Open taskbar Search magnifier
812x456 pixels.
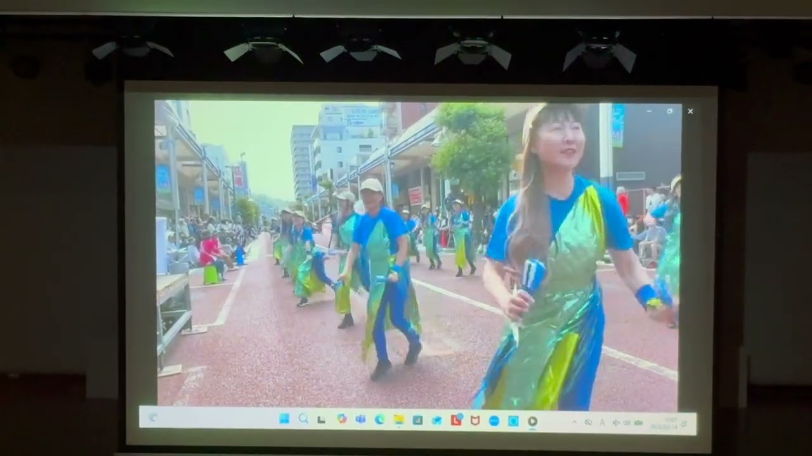[303, 419]
